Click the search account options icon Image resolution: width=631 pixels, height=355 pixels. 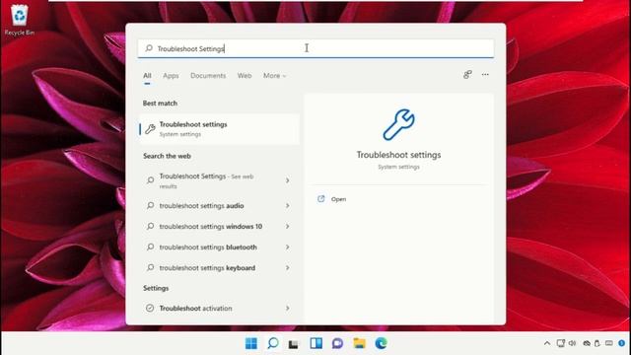(x=467, y=75)
